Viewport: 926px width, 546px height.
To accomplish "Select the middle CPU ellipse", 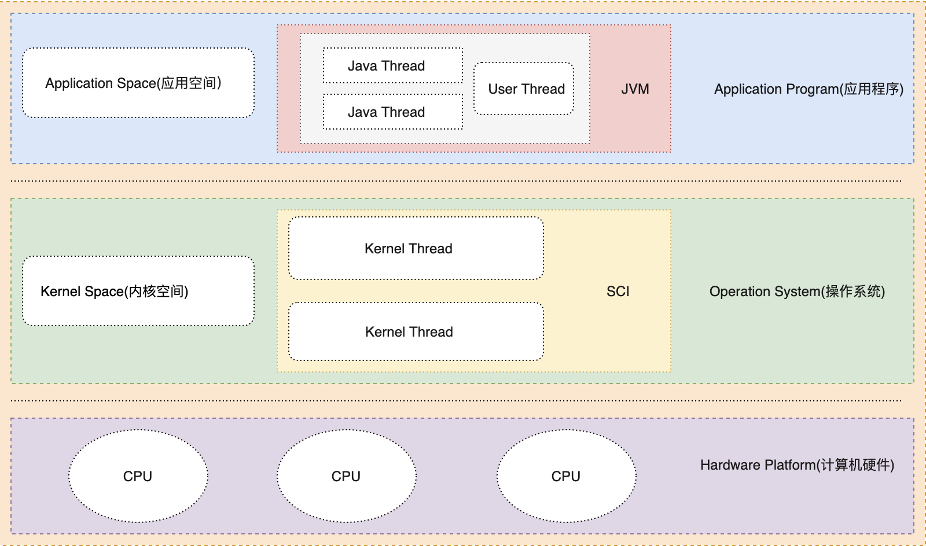I will tap(347, 476).
